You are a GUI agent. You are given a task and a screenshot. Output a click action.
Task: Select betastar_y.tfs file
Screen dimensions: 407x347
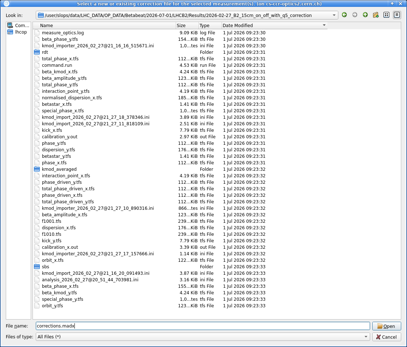click(56, 156)
